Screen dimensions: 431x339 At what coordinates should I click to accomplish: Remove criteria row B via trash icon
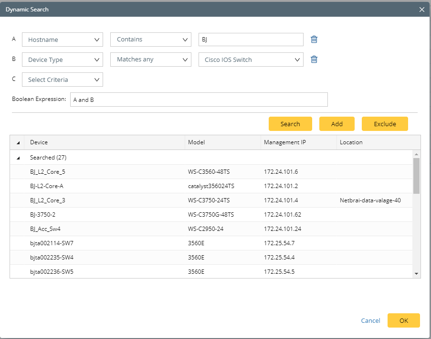314,59
